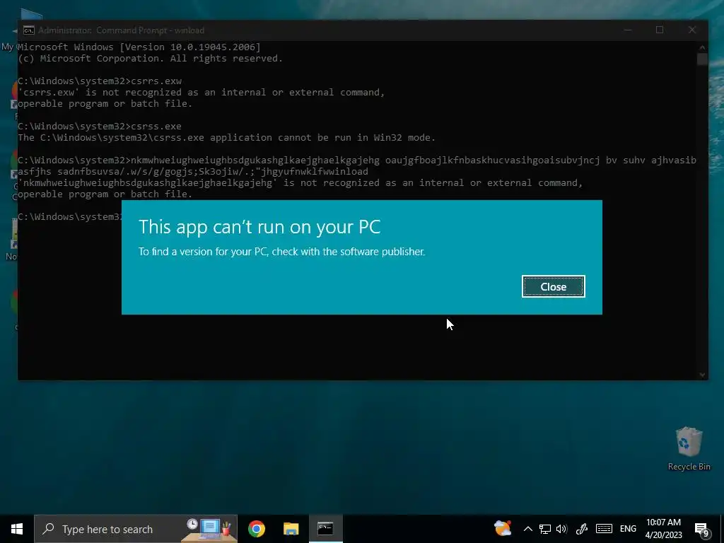Maximize the Command Prompt window
724x543 pixels.
[x=660, y=30]
